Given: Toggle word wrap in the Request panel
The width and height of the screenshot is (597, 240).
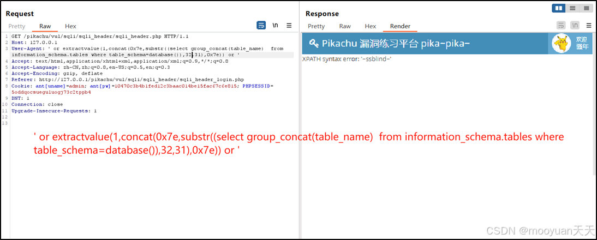Looking at the screenshot, I should (x=261, y=26).
